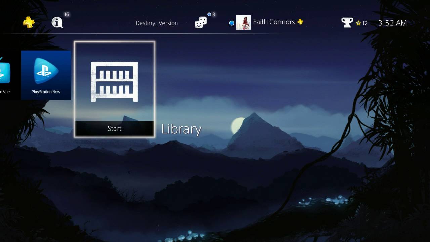Open Faith Connors profile avatar

[x=244, y=23]
